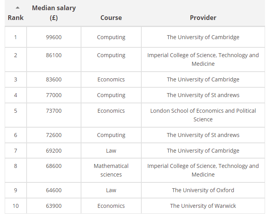267x218 pixels.
Task: Click Imperial College provider in rank 2
Action: point(203,59)
